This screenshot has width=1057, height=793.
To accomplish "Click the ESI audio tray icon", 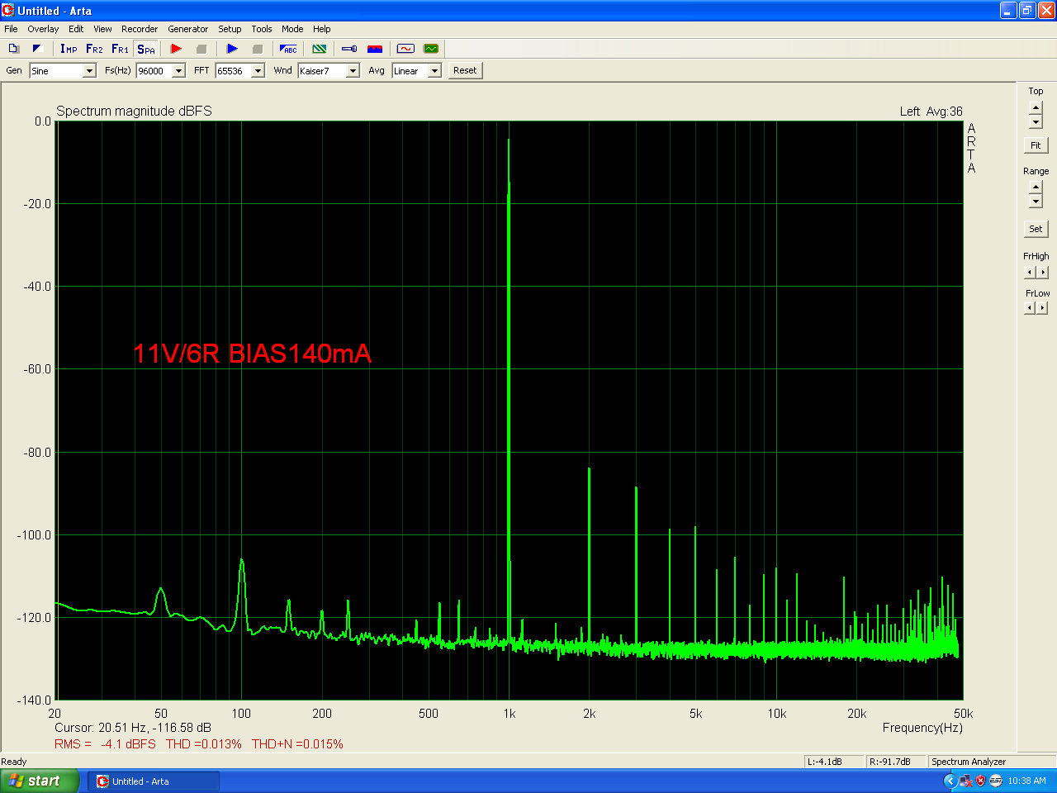I will click(995, 781).
